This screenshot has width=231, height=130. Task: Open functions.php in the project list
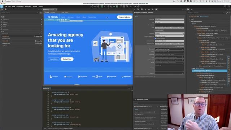pos(6,39)
